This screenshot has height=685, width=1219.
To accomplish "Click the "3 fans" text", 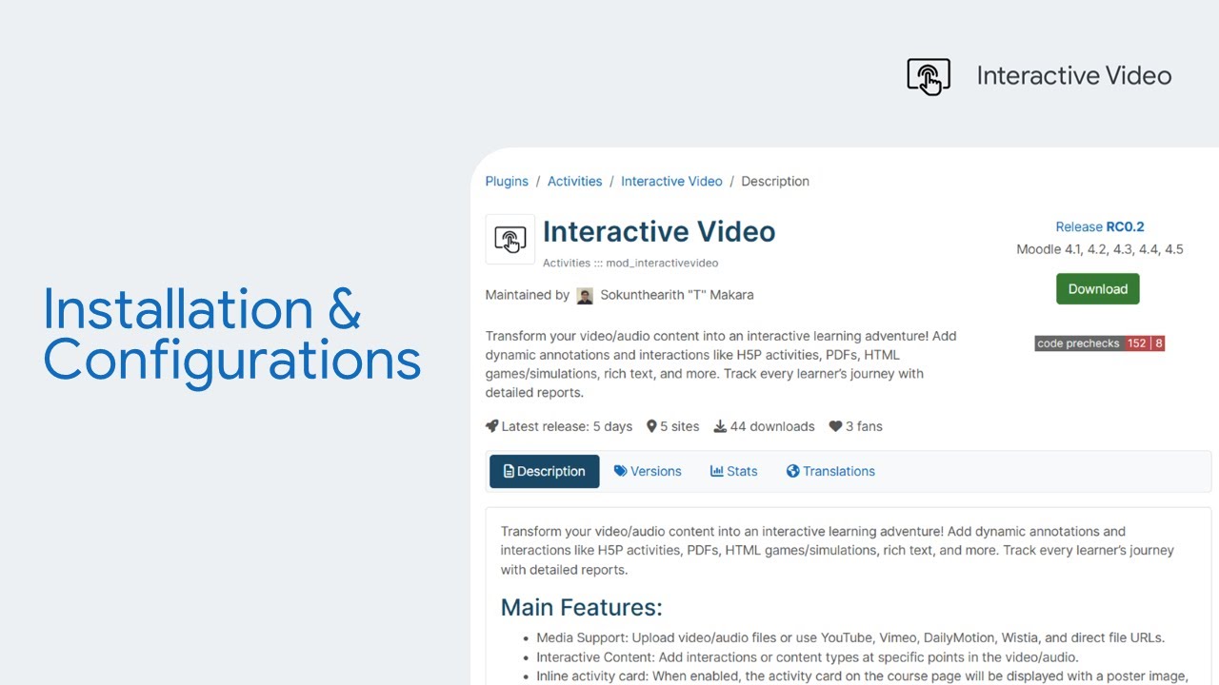I will point(864,426).
